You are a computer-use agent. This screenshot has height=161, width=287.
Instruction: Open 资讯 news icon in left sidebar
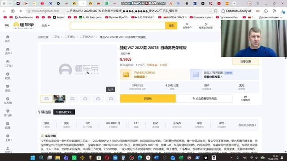[8, 88]
